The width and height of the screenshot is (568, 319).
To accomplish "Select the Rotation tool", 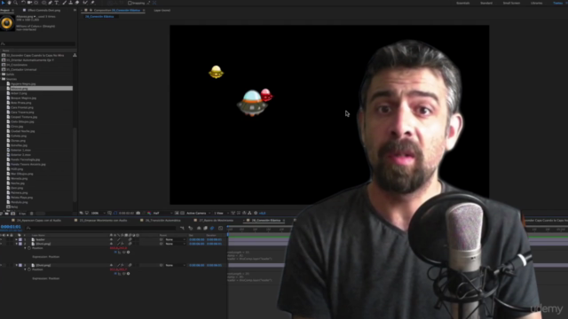I will [24, 3].
